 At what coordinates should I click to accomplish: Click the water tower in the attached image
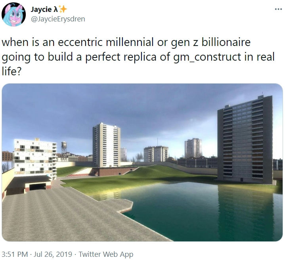64,147
